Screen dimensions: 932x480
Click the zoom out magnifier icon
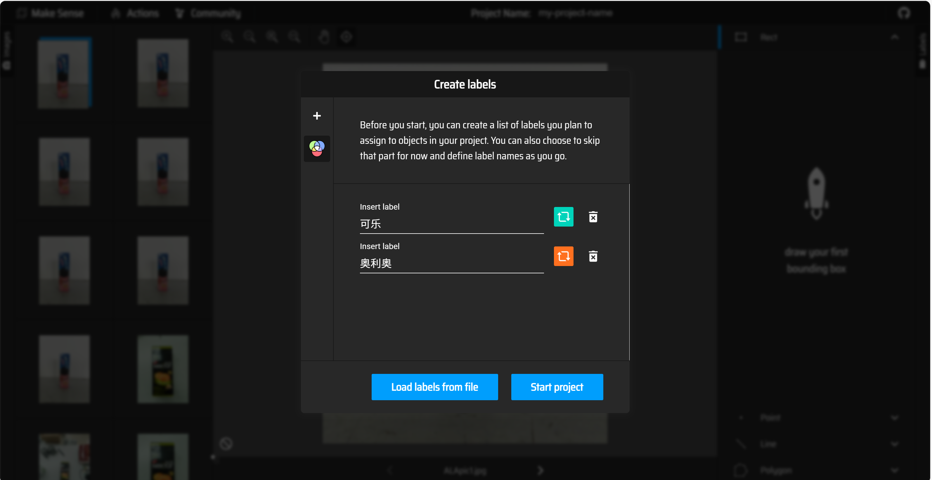tap(250, 37)
